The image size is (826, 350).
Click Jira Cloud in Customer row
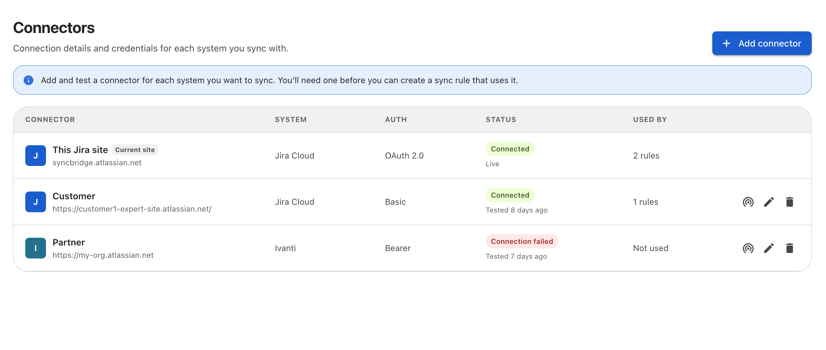pyautogui.click(x=294, y=202)
